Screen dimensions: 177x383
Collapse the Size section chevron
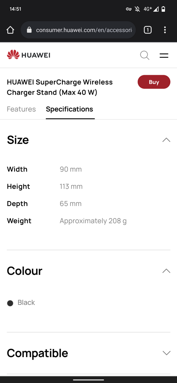pos(166,140)
